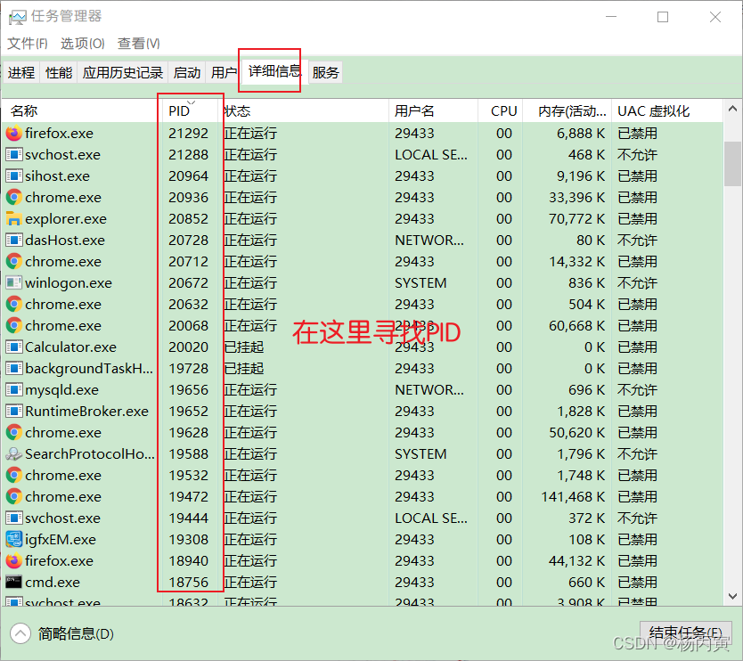Click PID value 19308
Viewport: 743px width, 661px height.
(x=188, y=539)
